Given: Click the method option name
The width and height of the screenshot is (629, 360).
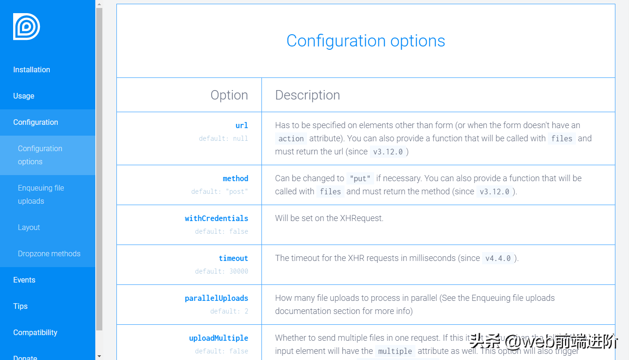Looking at the screenshot, I should click(235, 178).
